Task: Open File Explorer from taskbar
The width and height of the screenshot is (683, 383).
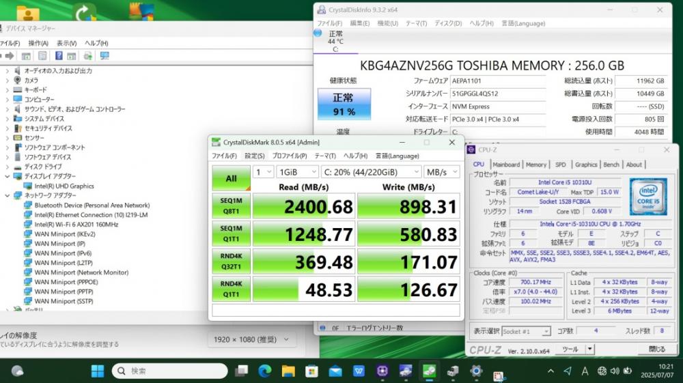Action: click(288, 371)
